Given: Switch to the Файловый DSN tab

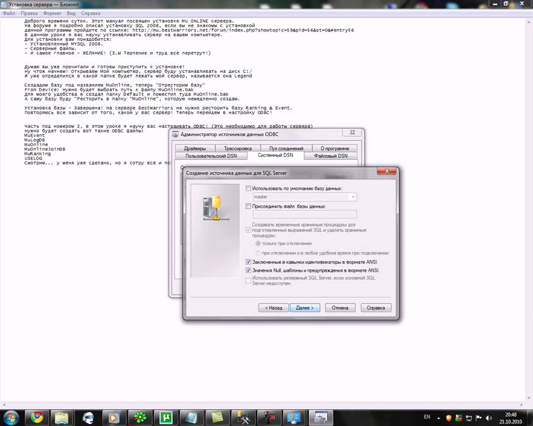Looking at the screenshot, I should [330, 156].
